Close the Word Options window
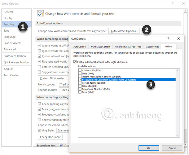Viewport: 189px width, 155px height. pos(183,3)
